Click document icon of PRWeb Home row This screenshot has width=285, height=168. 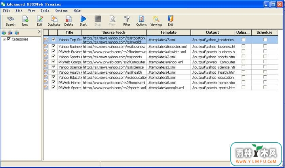pos(46,82)
